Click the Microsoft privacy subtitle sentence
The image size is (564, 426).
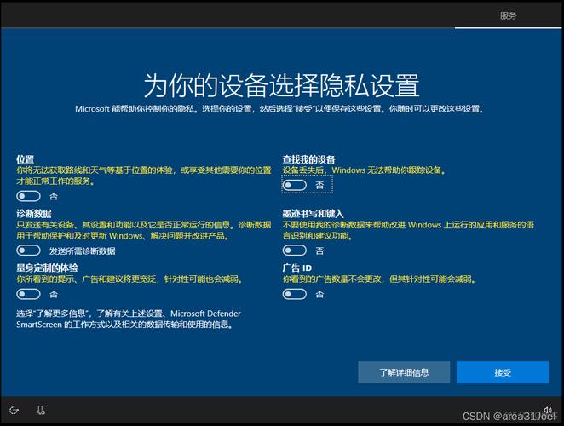point(279,109)
